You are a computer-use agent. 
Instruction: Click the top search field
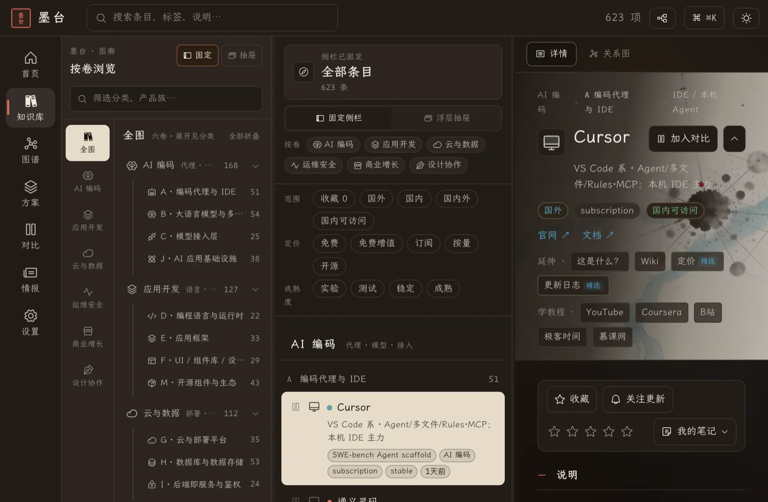212,18
